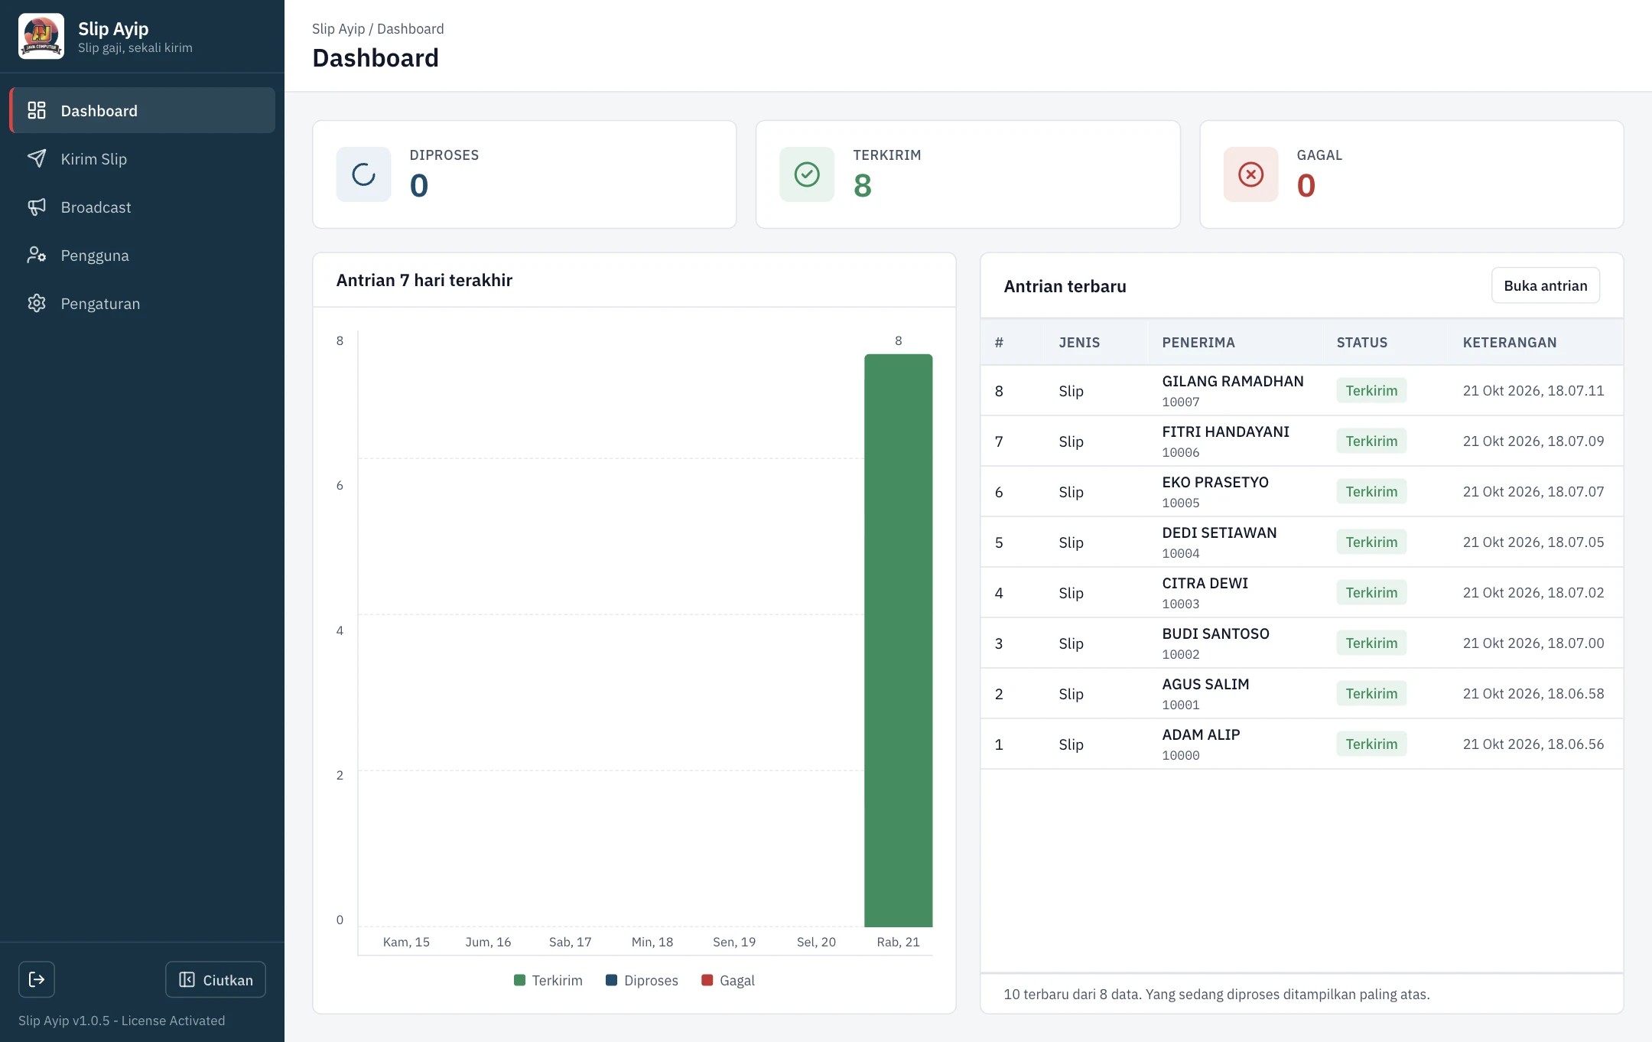Click the Kirim Slip paper plane icon
This screenshot has height=1042, width=1652.
(37, 158)
